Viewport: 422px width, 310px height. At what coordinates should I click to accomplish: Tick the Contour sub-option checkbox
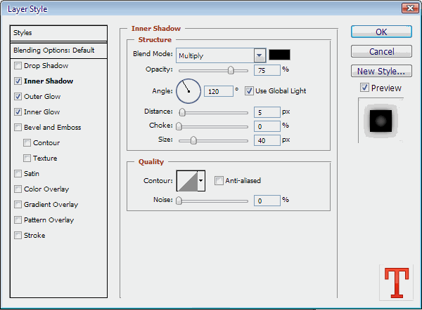pyautogui.click(x=27, y=143)
